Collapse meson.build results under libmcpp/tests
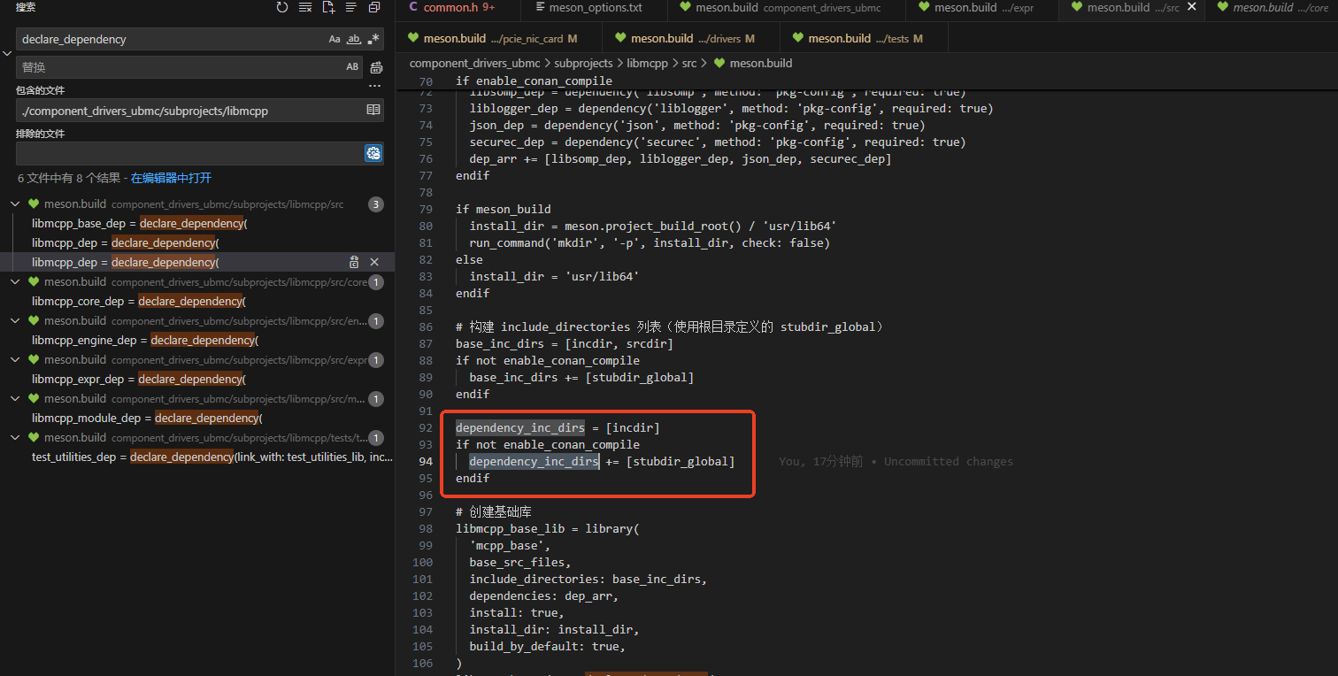Screen dimensions: 1338x676 15,438
